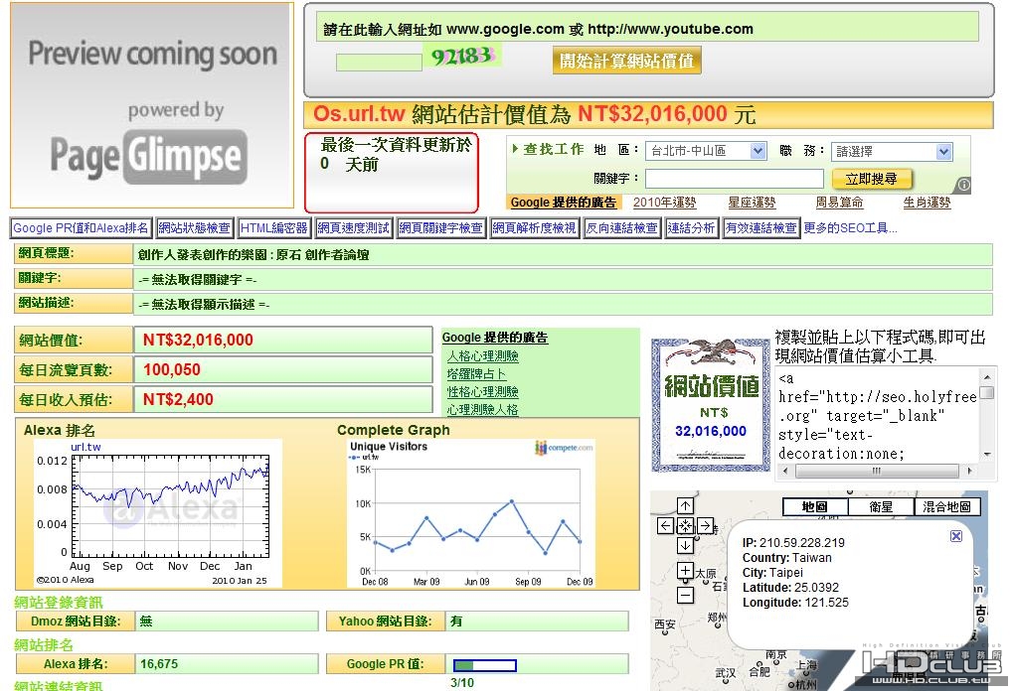Pan the map right with arrow icon
This screenshot has width=1013, height=691.
click(706, 526)
